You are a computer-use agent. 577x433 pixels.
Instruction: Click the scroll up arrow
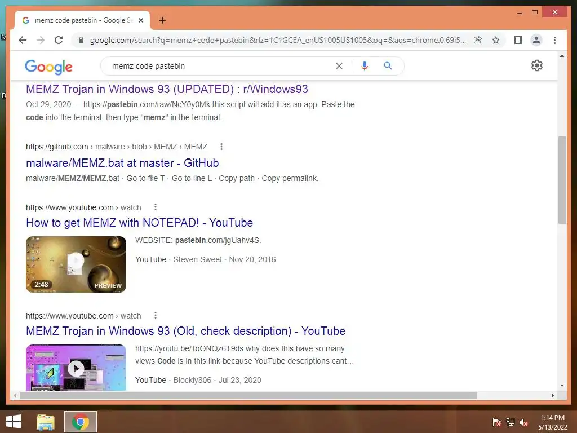click(x=562, y=56)
